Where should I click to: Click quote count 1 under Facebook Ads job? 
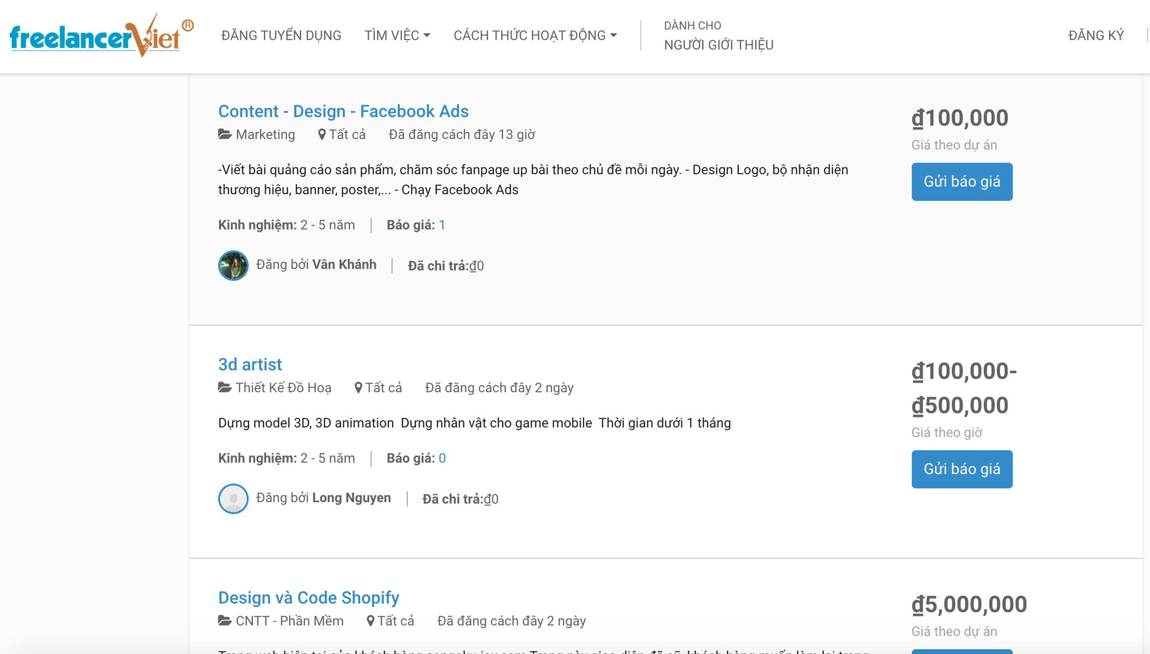442,225
